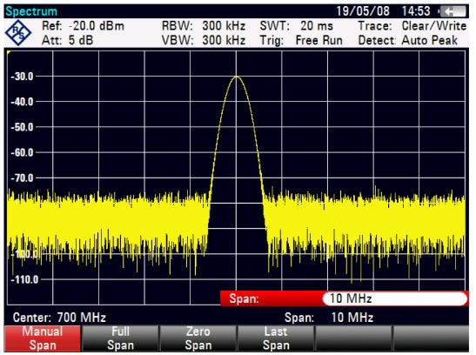Activate the Zero Span softkey
476x355 pixels.
coord(198,338)
